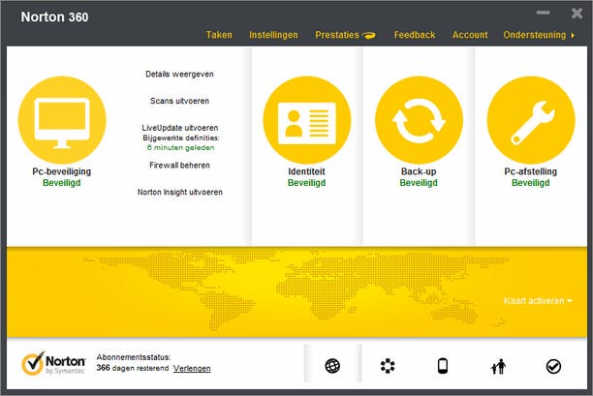The width and height of the screenshot is (593, 396).
Task: Open the Prestaties menu
Action: tap(337, 35)
